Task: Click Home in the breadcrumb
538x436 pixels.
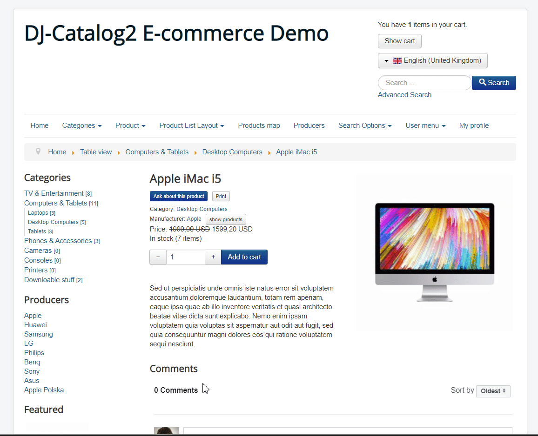Action: pyautogui.click(x=57, y=152)
